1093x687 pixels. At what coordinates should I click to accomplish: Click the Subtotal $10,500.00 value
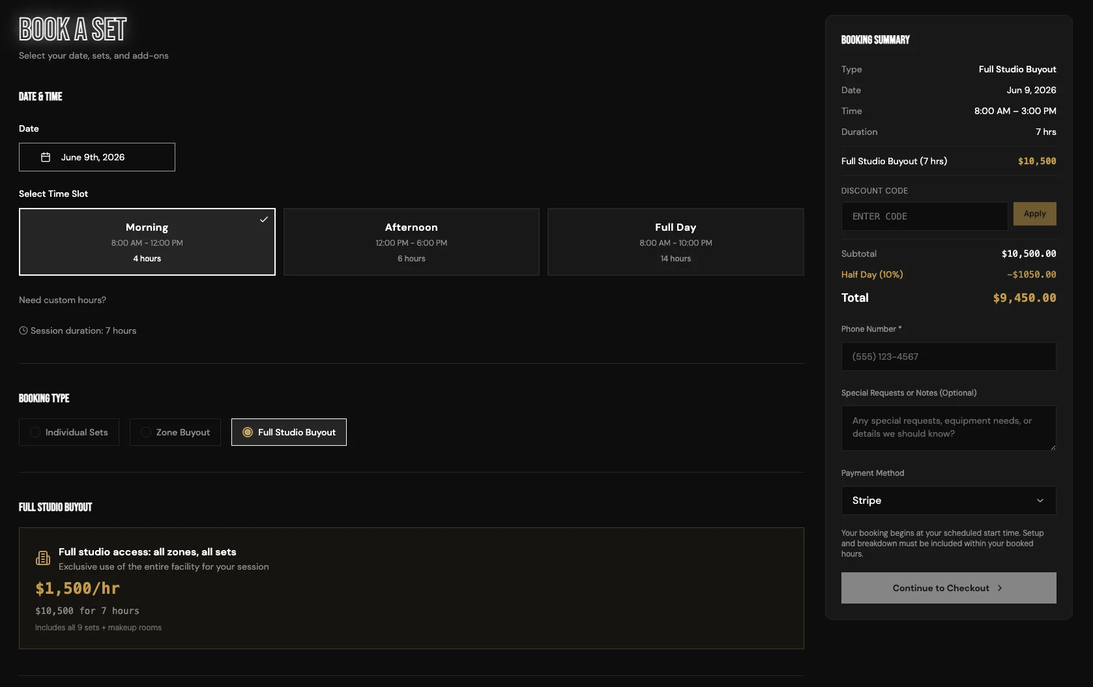1029,254
